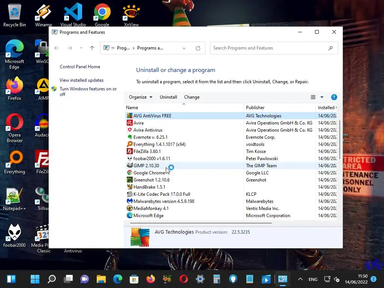
Task: Refresh the Programs and Features list
Action: click(x=198, y=48)
